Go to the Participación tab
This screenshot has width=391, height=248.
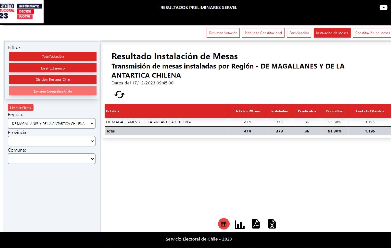click(299, 33)
